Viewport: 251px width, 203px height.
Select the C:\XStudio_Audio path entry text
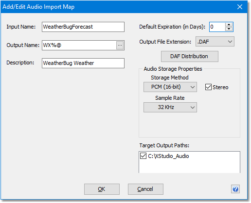(168, 156)
